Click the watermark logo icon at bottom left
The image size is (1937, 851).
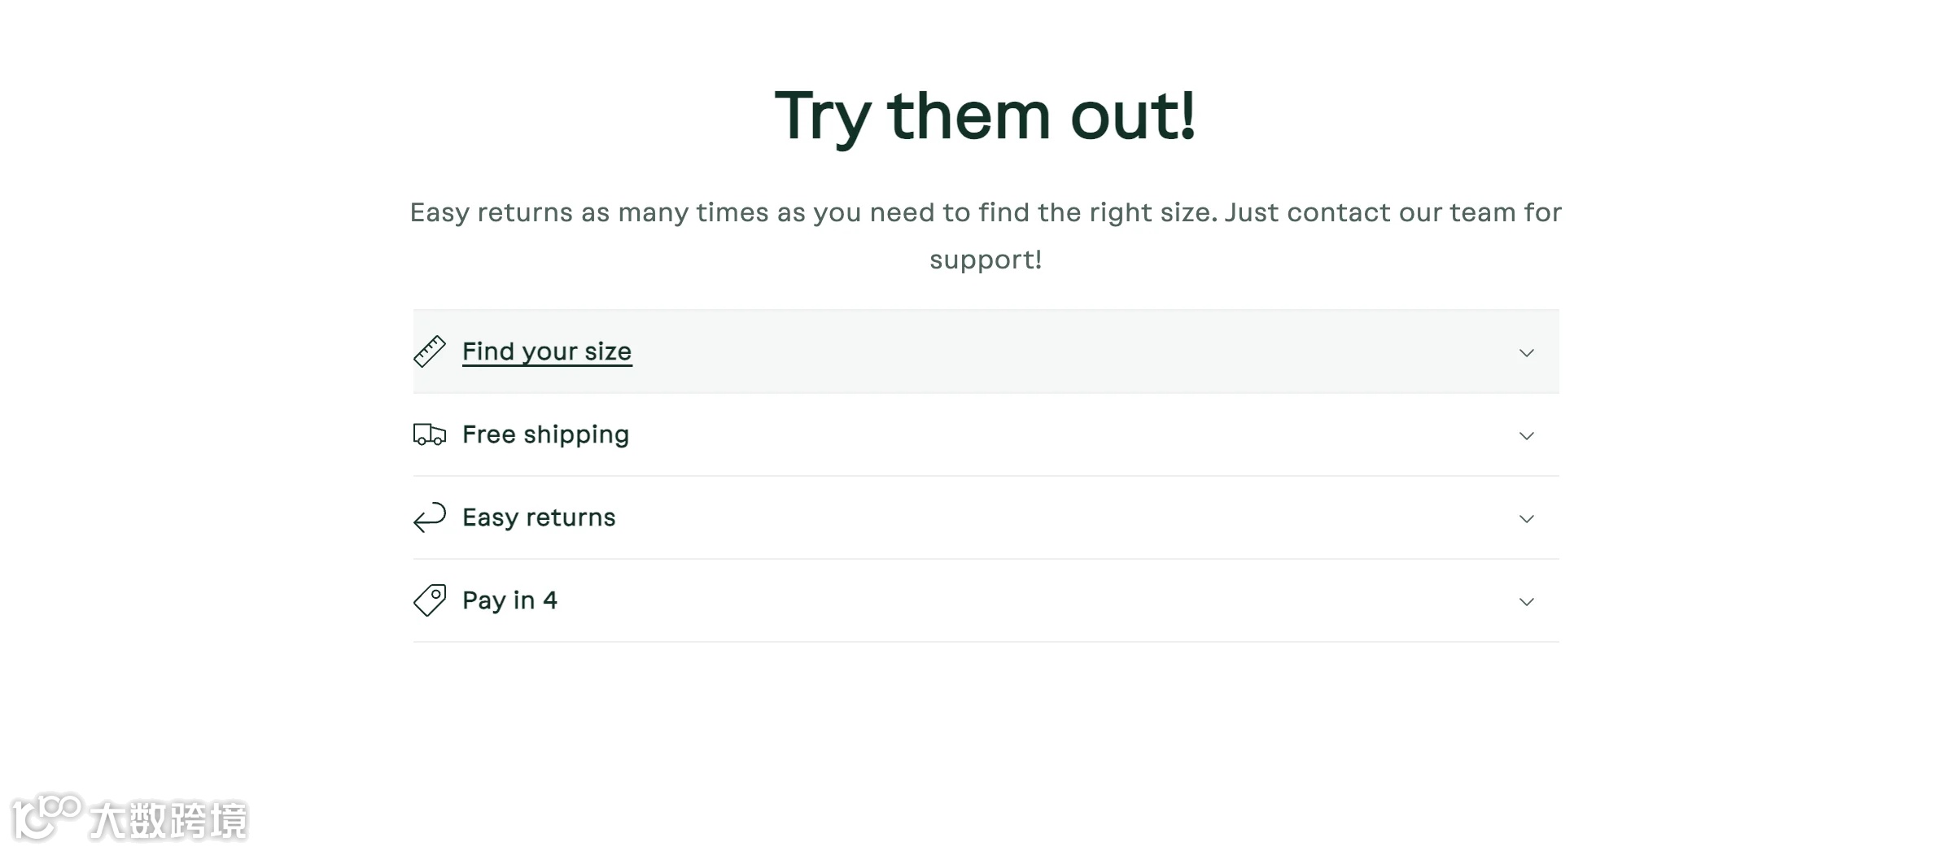pyautogui.click(x=45, y=817)
